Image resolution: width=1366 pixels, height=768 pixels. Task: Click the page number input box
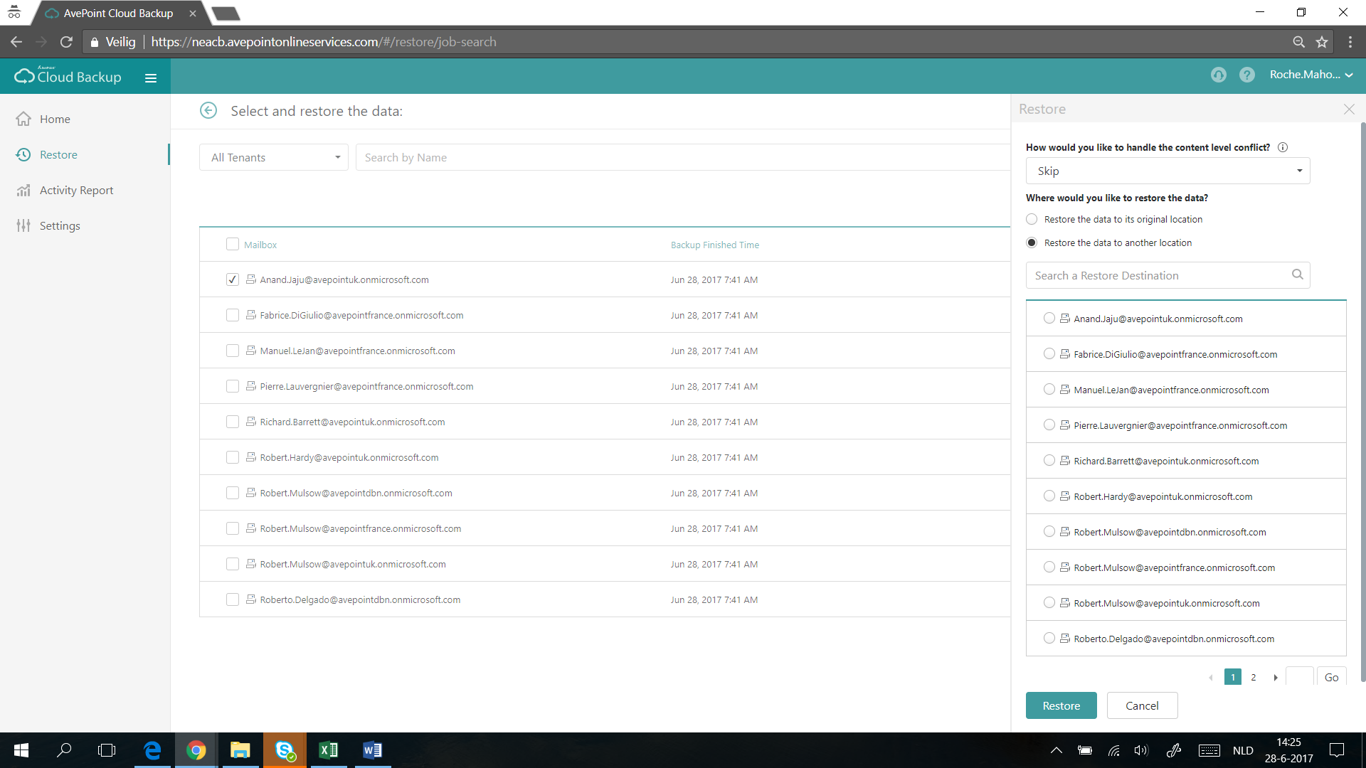tap(1300, 678)
